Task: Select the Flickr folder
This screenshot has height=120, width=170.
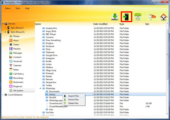Action: 48,49
